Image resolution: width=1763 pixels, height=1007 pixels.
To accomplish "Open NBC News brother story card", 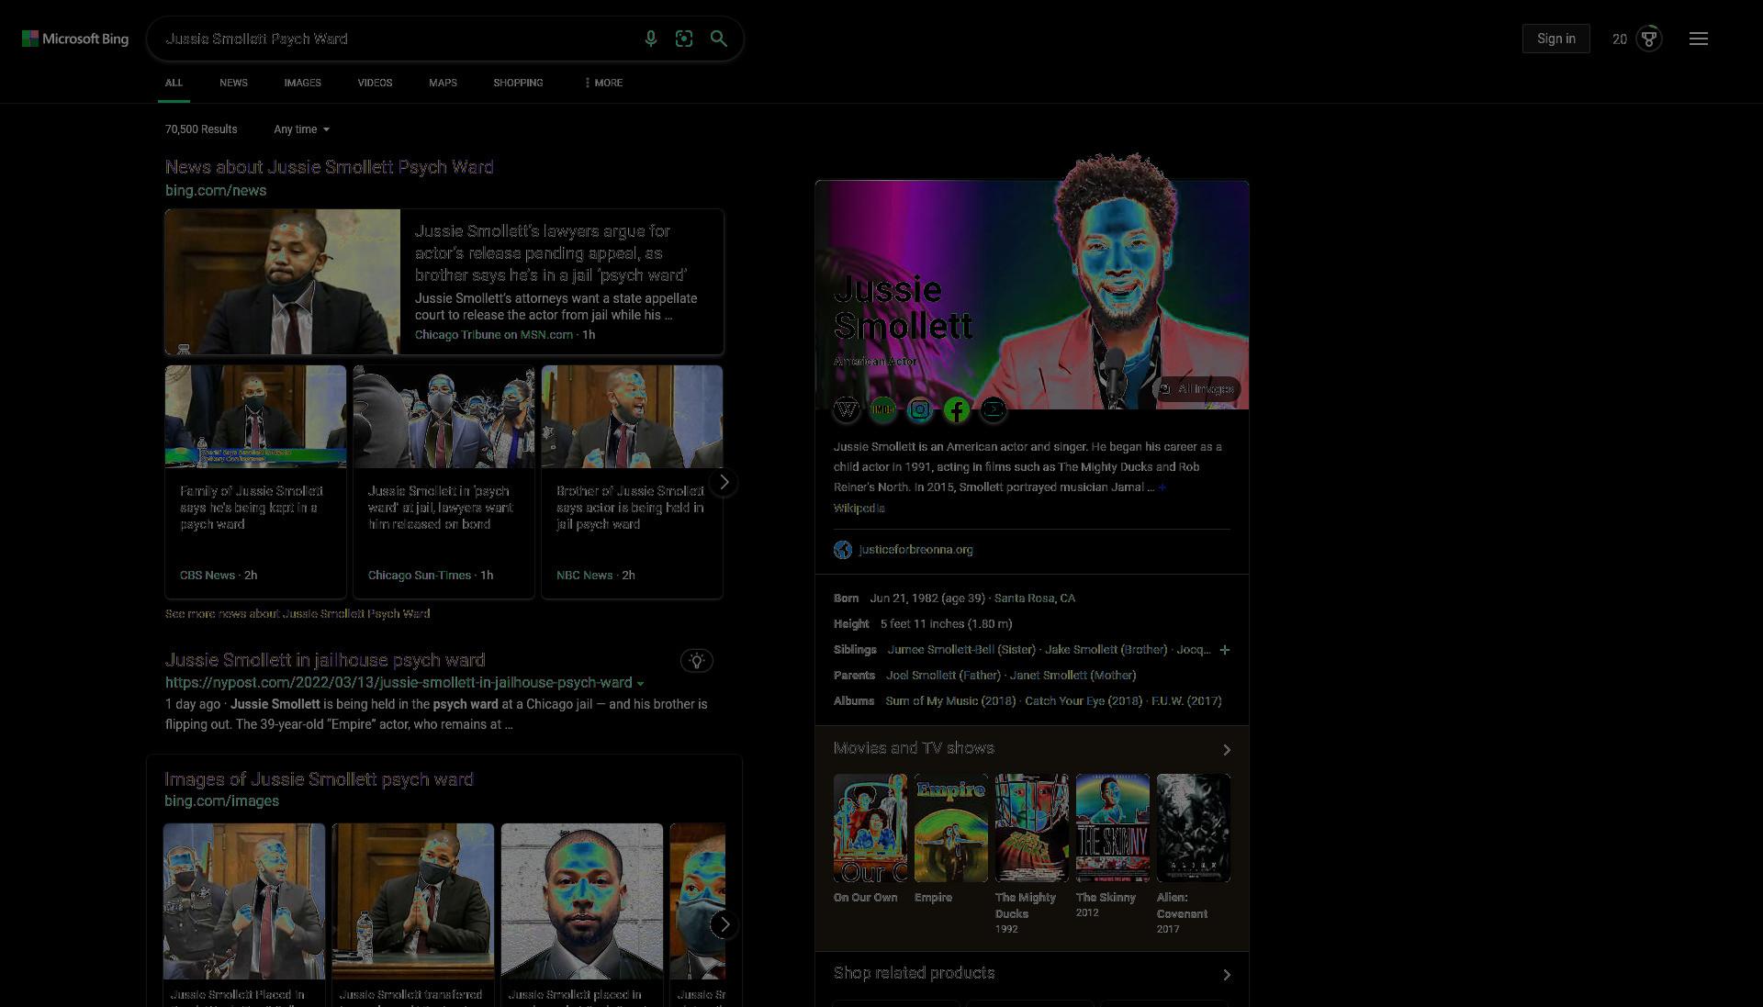I will coord(632,482).
